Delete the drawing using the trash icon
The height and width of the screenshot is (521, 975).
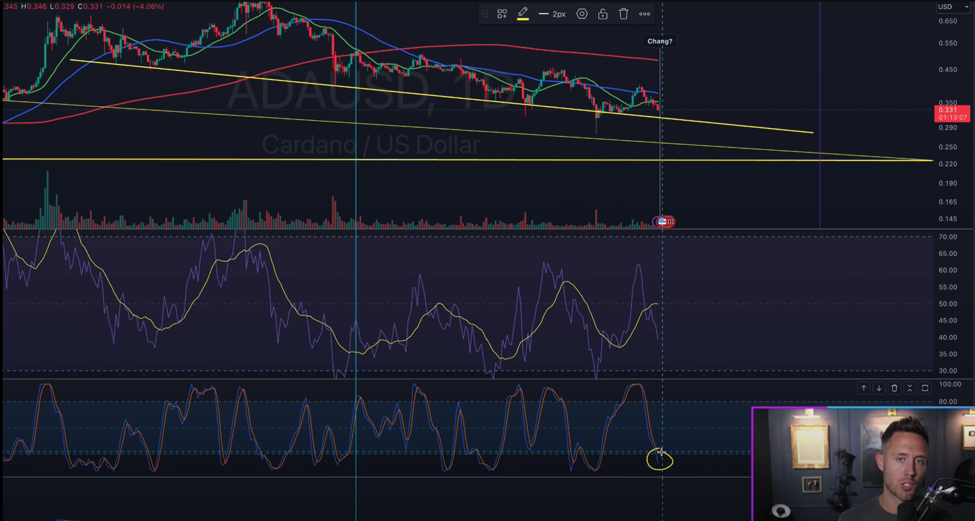click(x=623, y=14)
